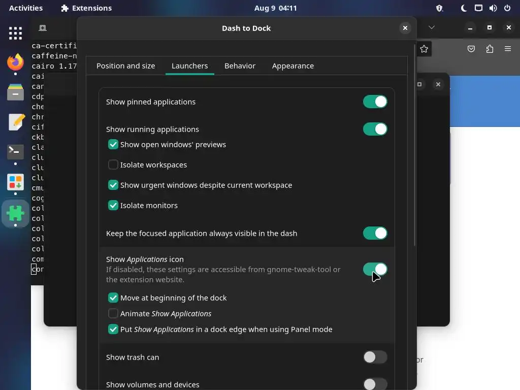The image size is (520, 390).
Task: Click 'ca-certifi' line in terminal
Action: pyautogui.click(x=54, y=46)
